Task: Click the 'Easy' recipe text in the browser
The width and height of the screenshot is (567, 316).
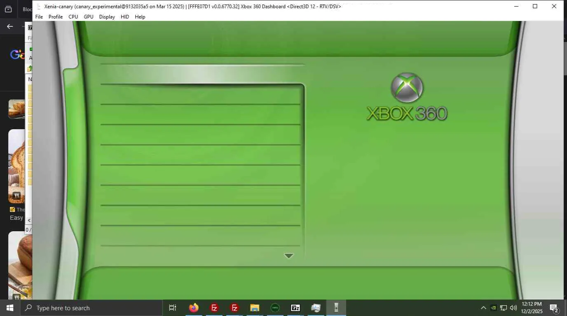Action: click(x=16, y=218)
